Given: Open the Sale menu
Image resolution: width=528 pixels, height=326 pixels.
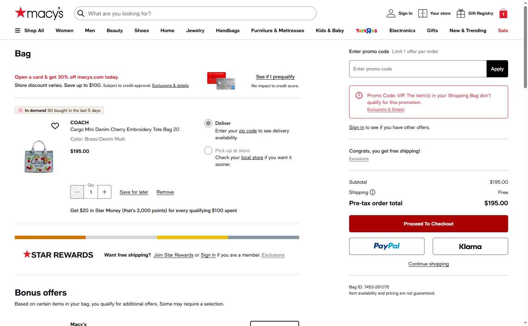Looking at the screenshot, I should [x=503, y=30].
